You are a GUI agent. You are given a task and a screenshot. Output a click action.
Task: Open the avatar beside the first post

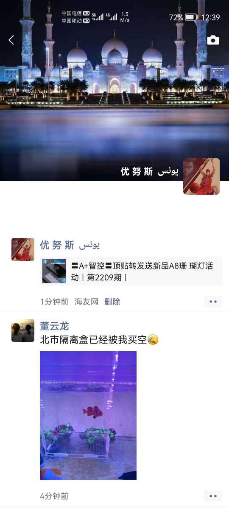pos(23,249)
